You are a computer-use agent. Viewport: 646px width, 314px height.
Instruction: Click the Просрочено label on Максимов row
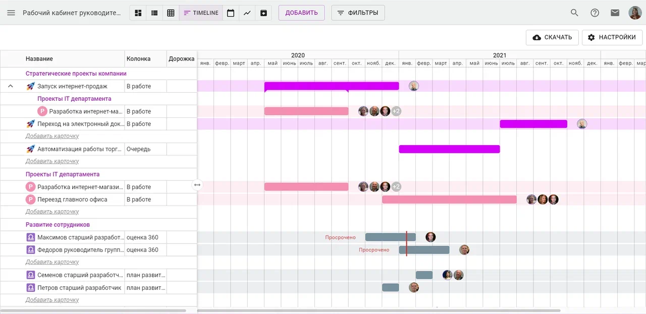coord(340,237)
